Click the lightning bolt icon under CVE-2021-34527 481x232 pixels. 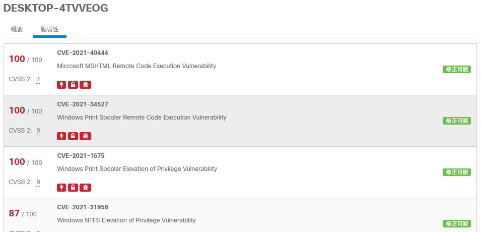tap(61, 136)
